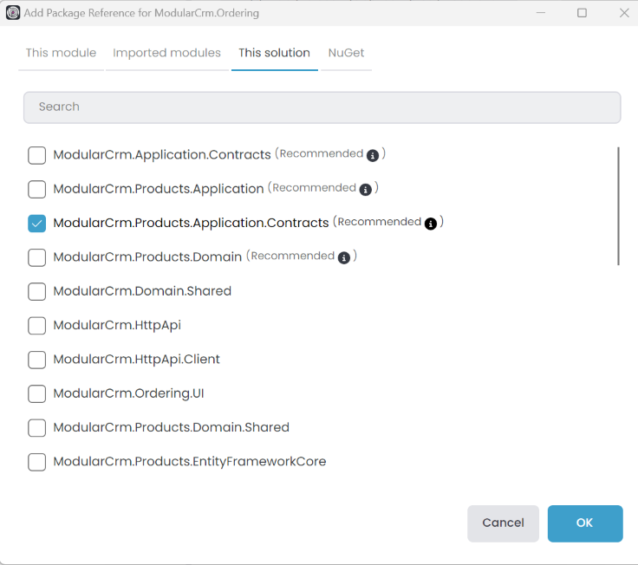Switch to the NuGet tab
Image resolution: width=638 pixels, height=565 pixels.
click(346, 53)
